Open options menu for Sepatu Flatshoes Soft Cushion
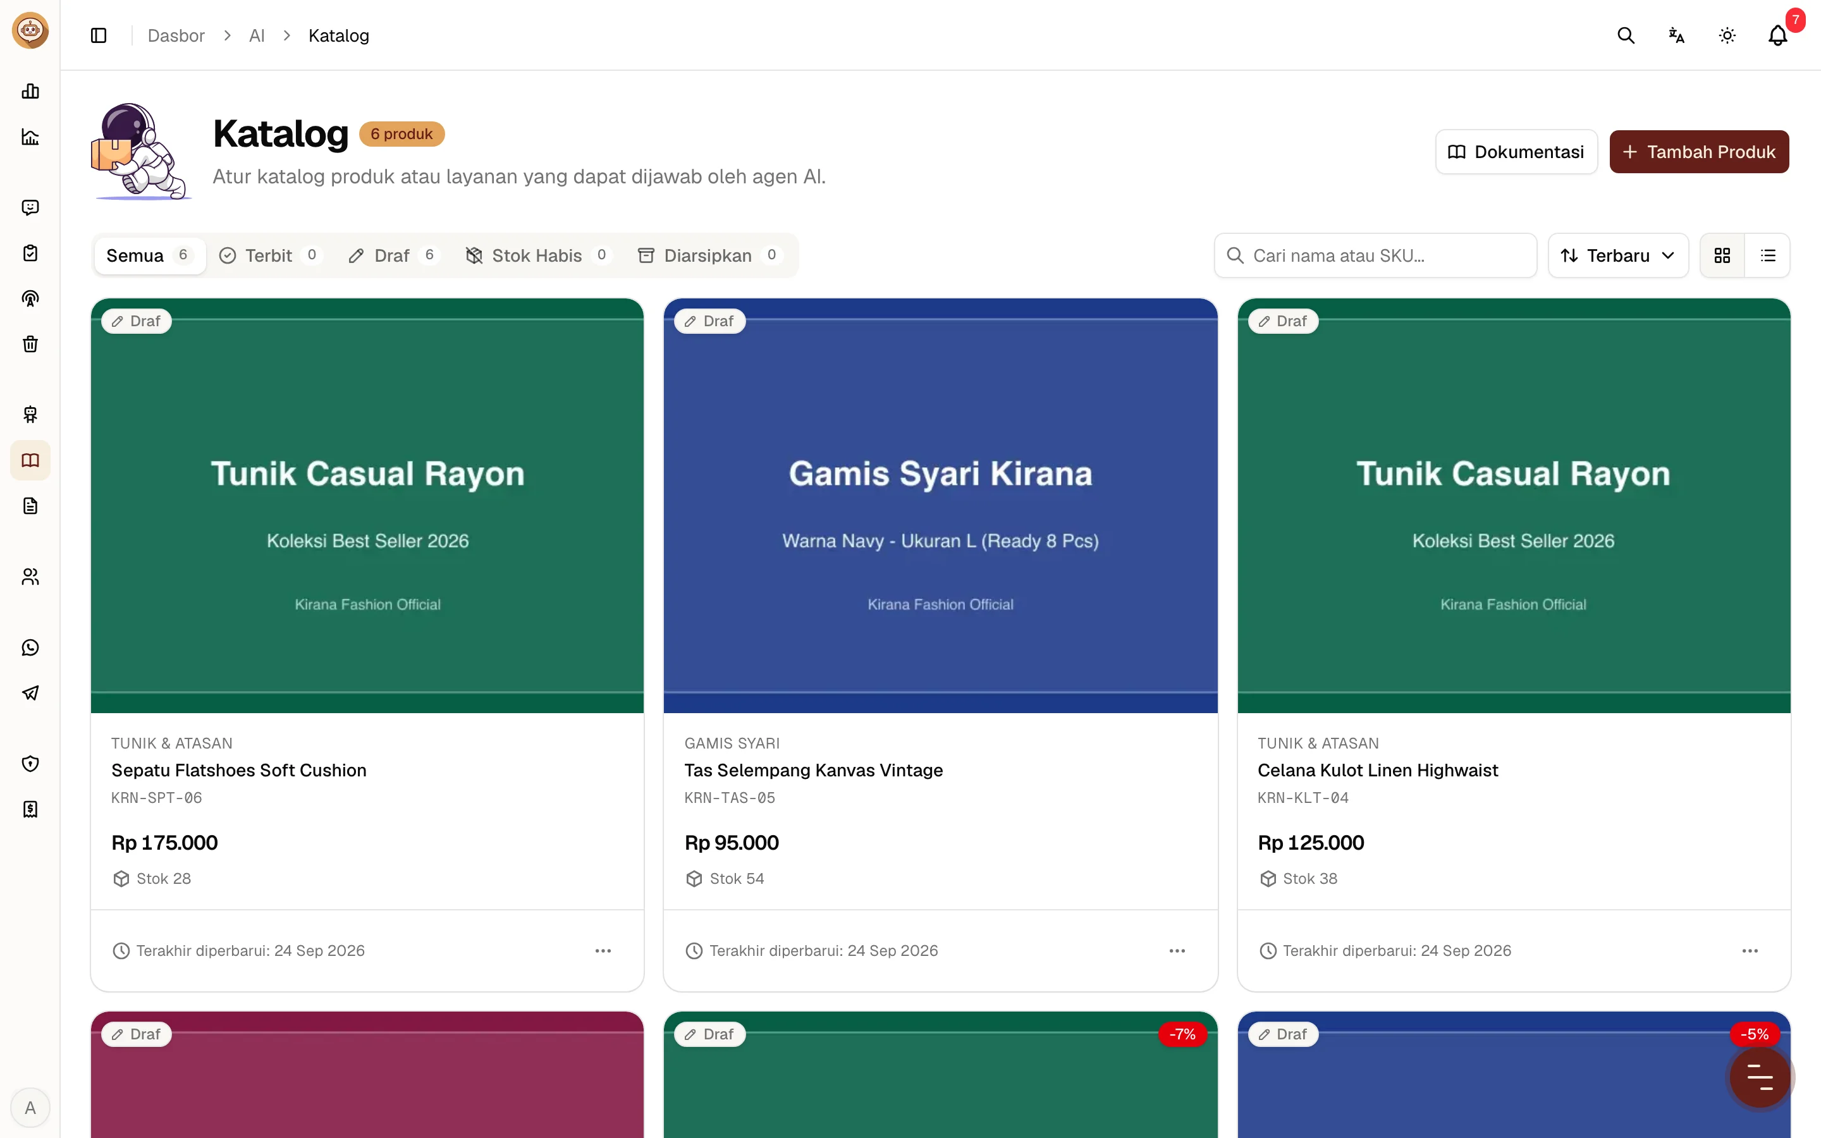The image size is (1821, 1138). 603,951
